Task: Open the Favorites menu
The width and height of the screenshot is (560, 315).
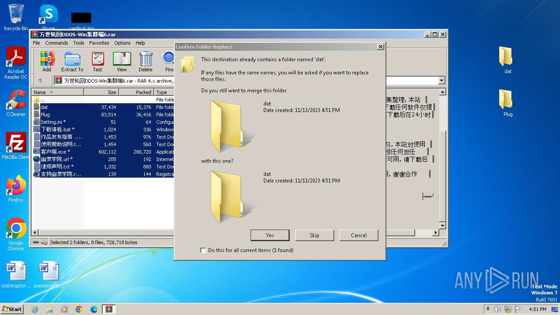Action: pos(99,43)
